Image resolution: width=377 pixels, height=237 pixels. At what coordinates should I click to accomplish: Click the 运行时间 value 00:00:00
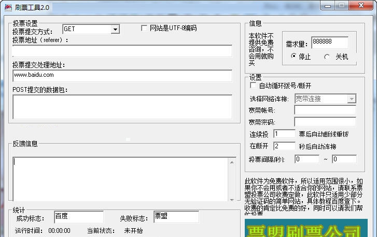60,231
